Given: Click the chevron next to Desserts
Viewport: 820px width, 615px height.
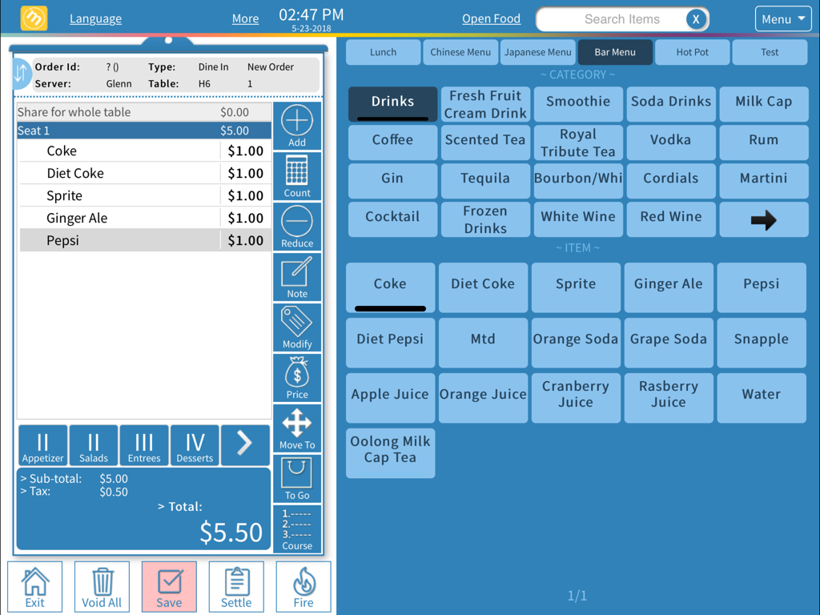Looking at the screenshot, I should coord(245,445).
